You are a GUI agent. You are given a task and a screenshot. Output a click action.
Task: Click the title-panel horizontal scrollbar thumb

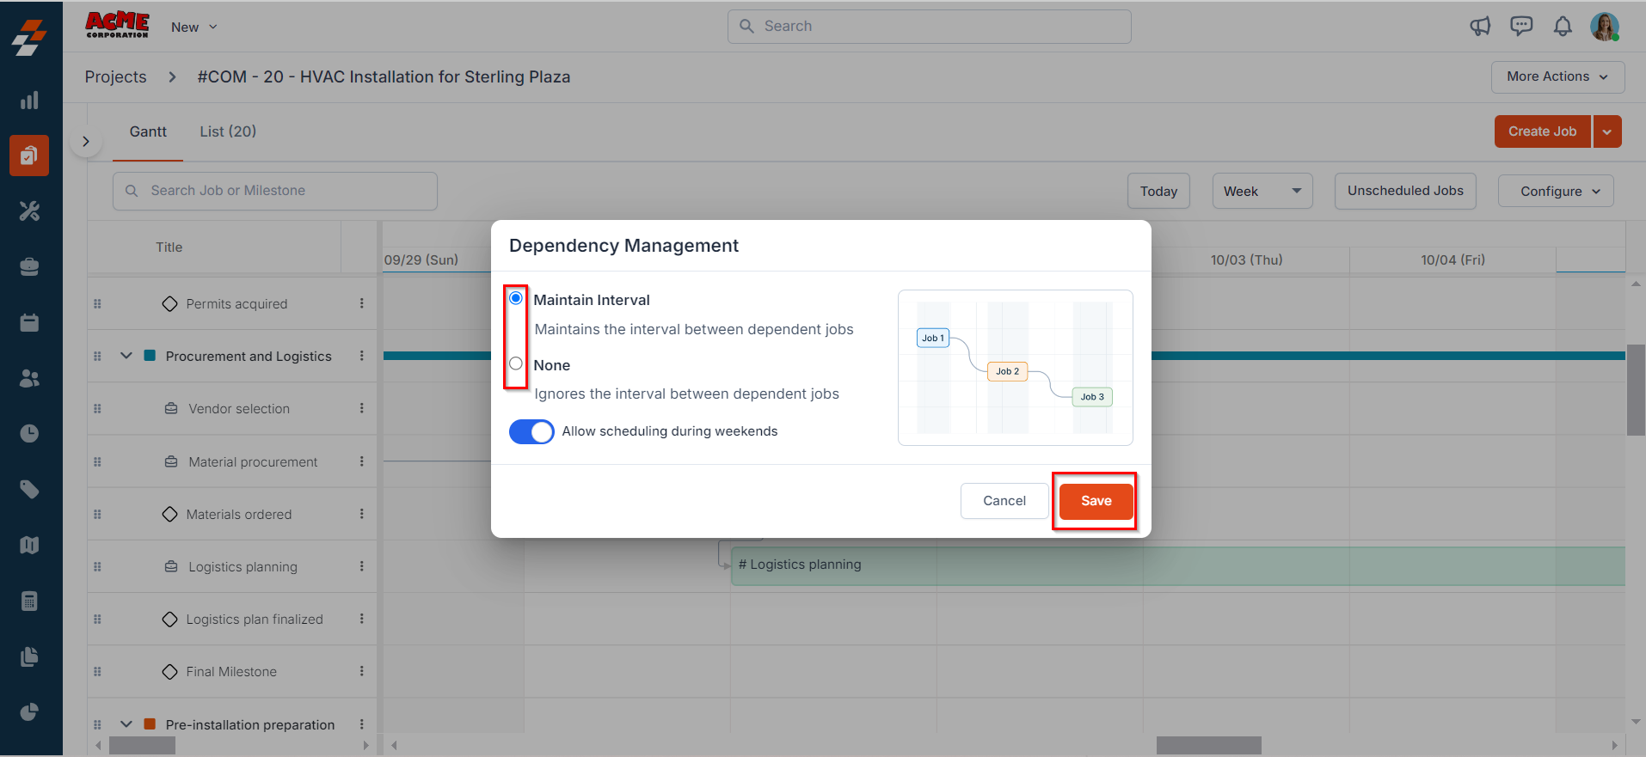pyautogui.click(x=142, y=745)
